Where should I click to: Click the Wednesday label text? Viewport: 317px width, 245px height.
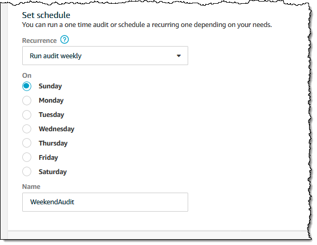tap(57, 129)
